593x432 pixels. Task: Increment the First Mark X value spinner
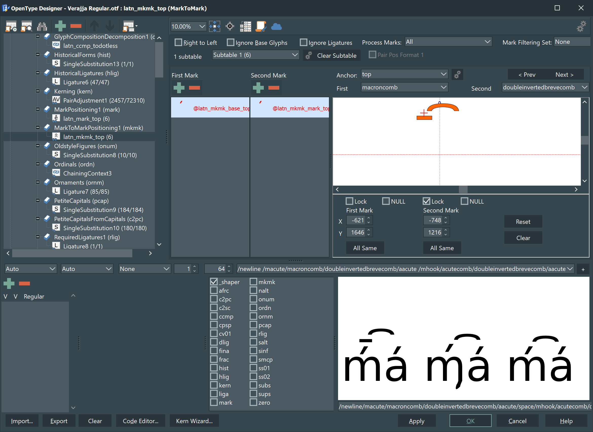click(368, 218)
